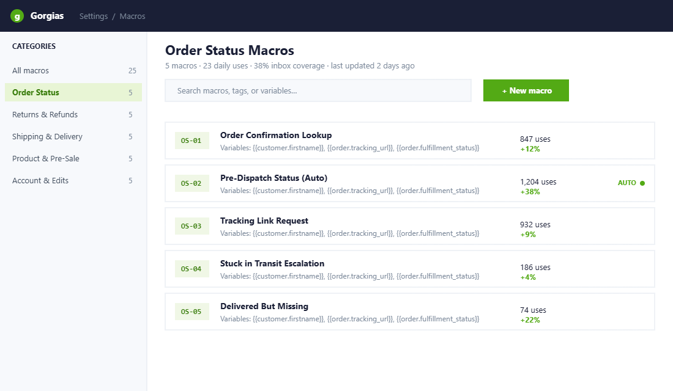Click the New macro button
The height and width of the screenshot is (391, 673).
coord(526,90)
